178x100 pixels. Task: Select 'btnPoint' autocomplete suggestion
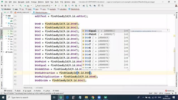coord(105,34)
